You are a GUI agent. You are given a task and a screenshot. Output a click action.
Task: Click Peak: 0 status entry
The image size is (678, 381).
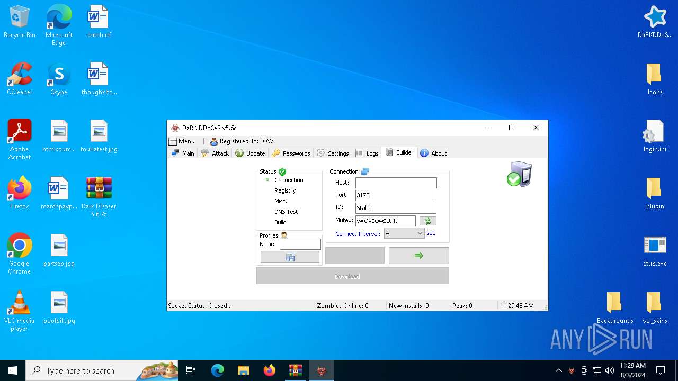click(462, 305)
